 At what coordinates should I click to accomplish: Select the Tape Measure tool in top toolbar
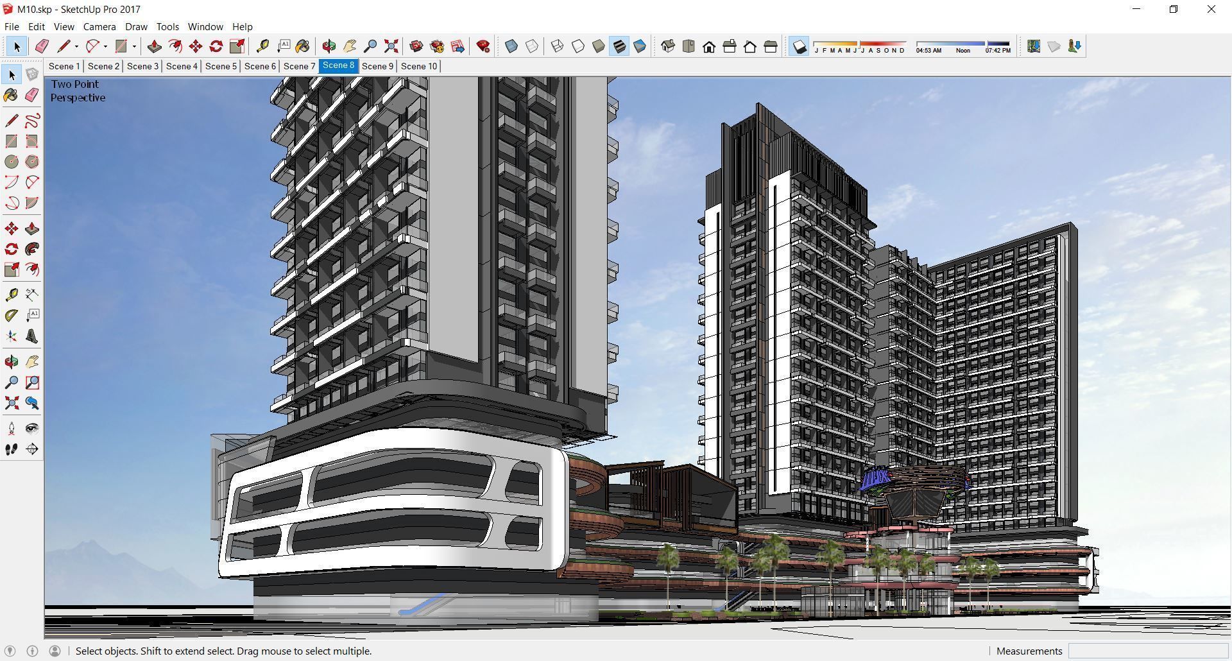[262, 46]
